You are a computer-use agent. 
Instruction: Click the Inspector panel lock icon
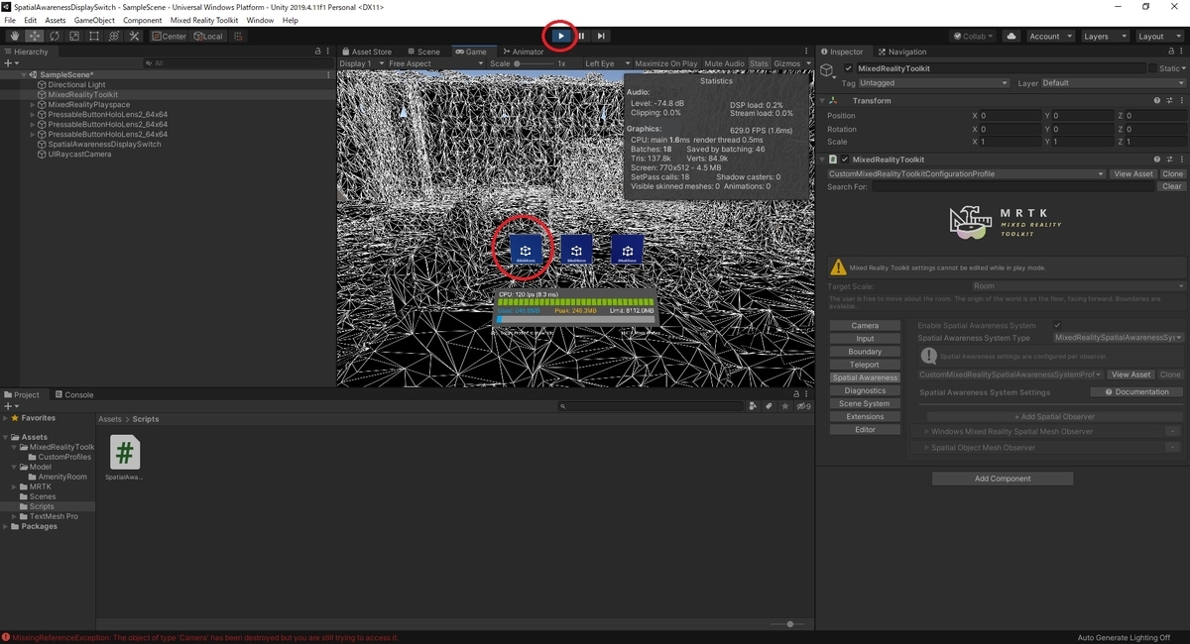[x=1172, y=52]
